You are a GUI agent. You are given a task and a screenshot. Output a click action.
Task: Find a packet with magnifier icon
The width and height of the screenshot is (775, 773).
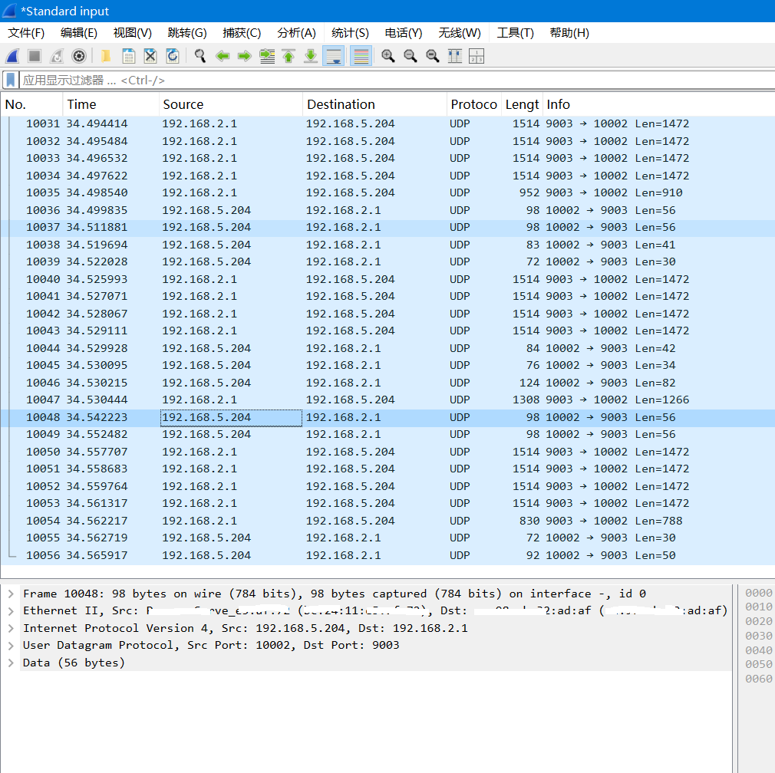coord(200,56)
